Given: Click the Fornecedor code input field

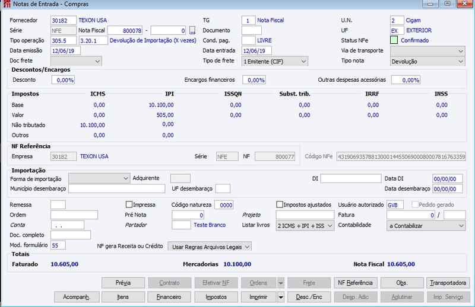Looking at the screenshot, I should [64, 20].
